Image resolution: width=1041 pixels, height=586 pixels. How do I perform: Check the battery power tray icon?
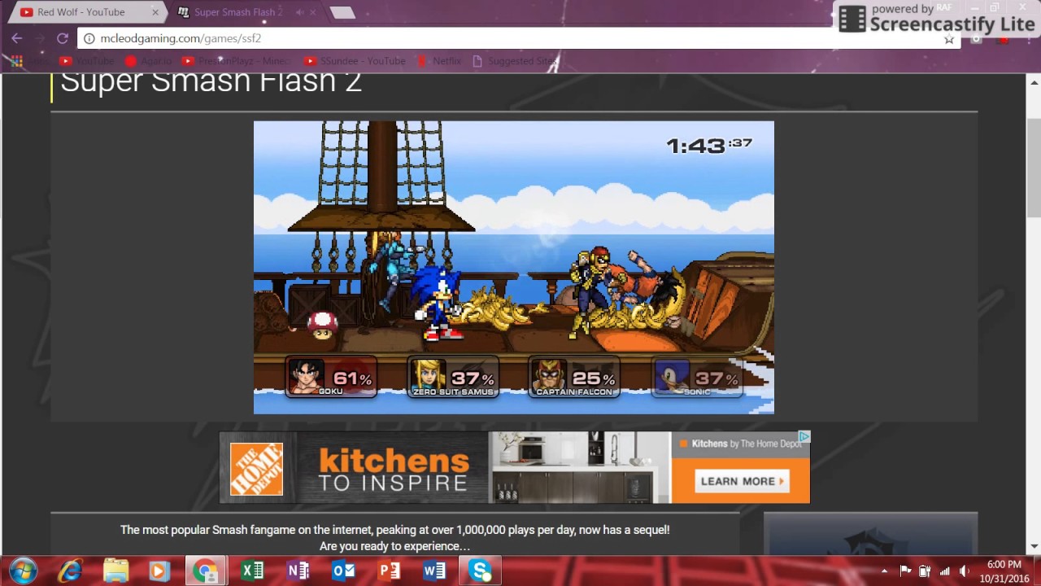pyautogui.click(x=925, y=571)
